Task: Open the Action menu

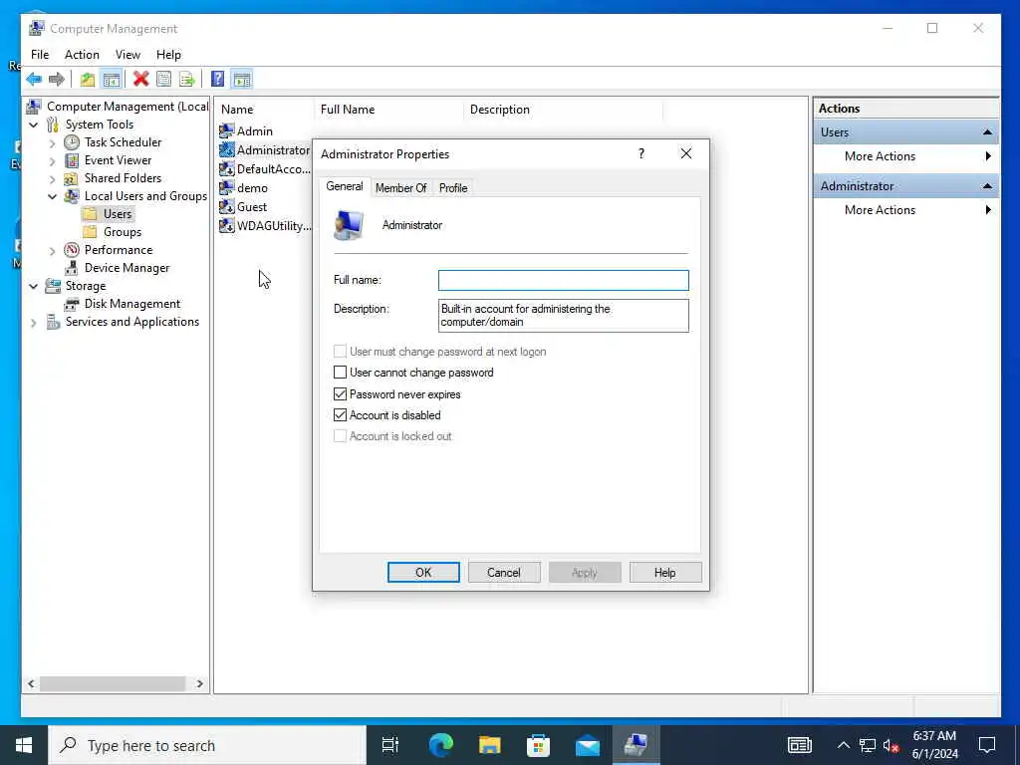Action: coord(82,55)
